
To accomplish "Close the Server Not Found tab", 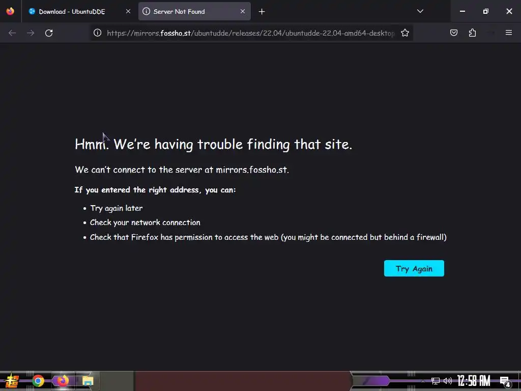I will (243, 11).
